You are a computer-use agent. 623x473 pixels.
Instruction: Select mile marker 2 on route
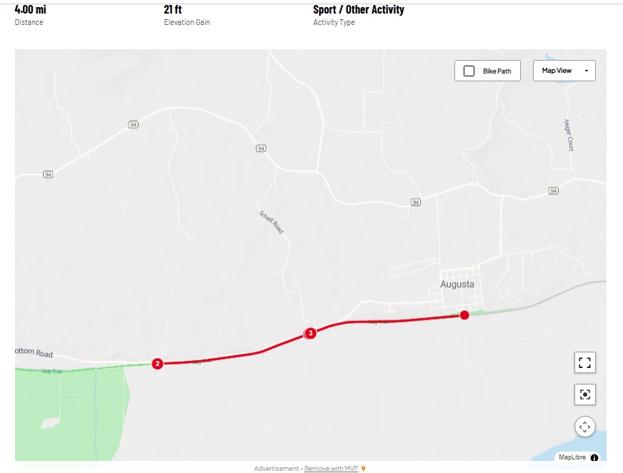tap(157, 363)
